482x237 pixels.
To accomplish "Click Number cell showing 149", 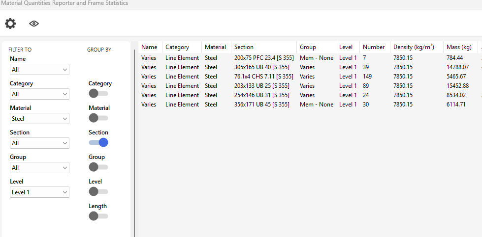I will coord(367,77).
